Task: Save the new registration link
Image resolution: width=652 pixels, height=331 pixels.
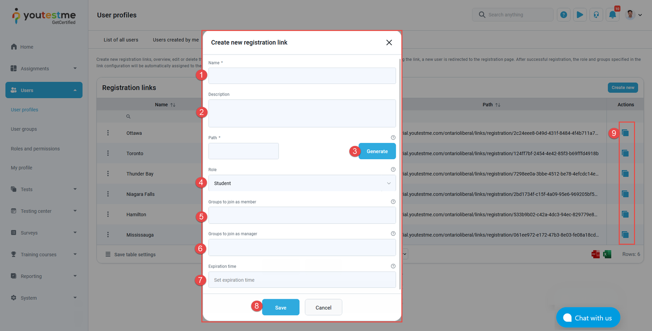Action: point(280,307)
